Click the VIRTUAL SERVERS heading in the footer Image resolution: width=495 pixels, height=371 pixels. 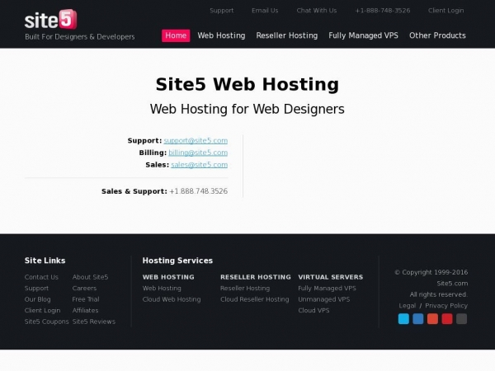coord(331,277)
